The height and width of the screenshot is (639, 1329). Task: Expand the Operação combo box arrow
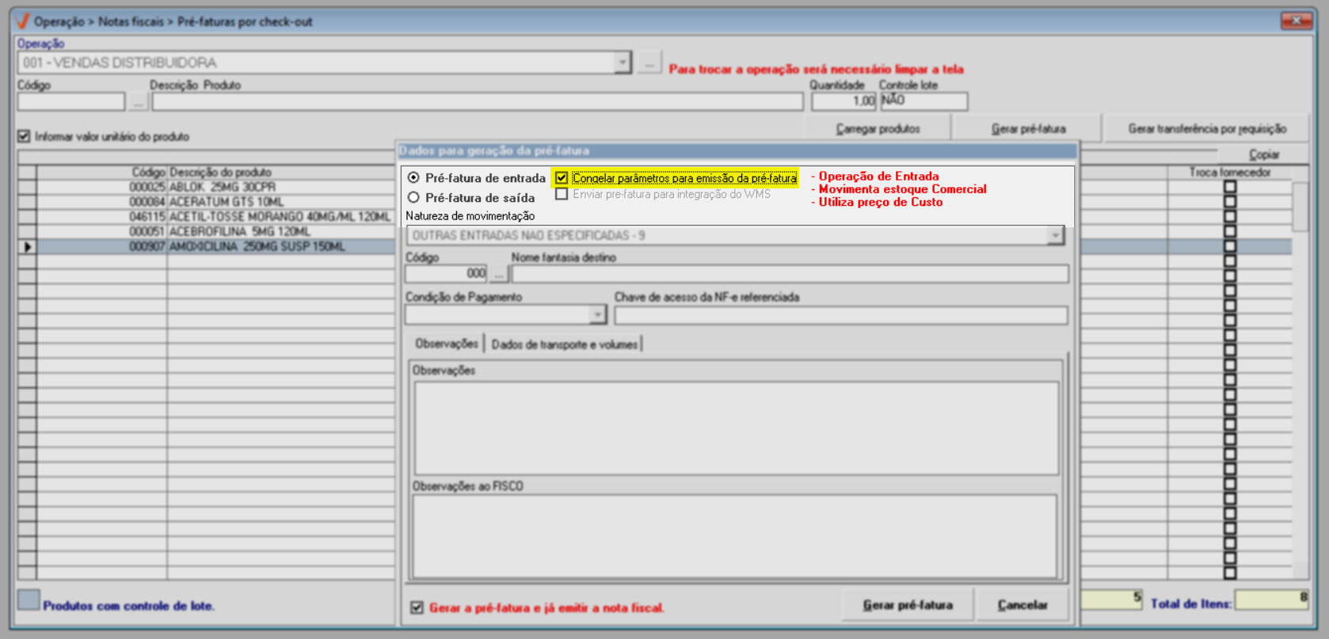623,63
